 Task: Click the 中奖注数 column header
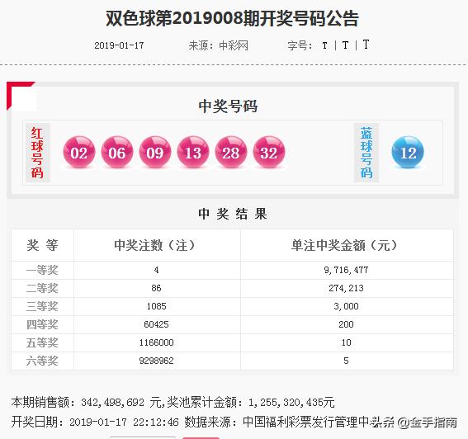154,245
